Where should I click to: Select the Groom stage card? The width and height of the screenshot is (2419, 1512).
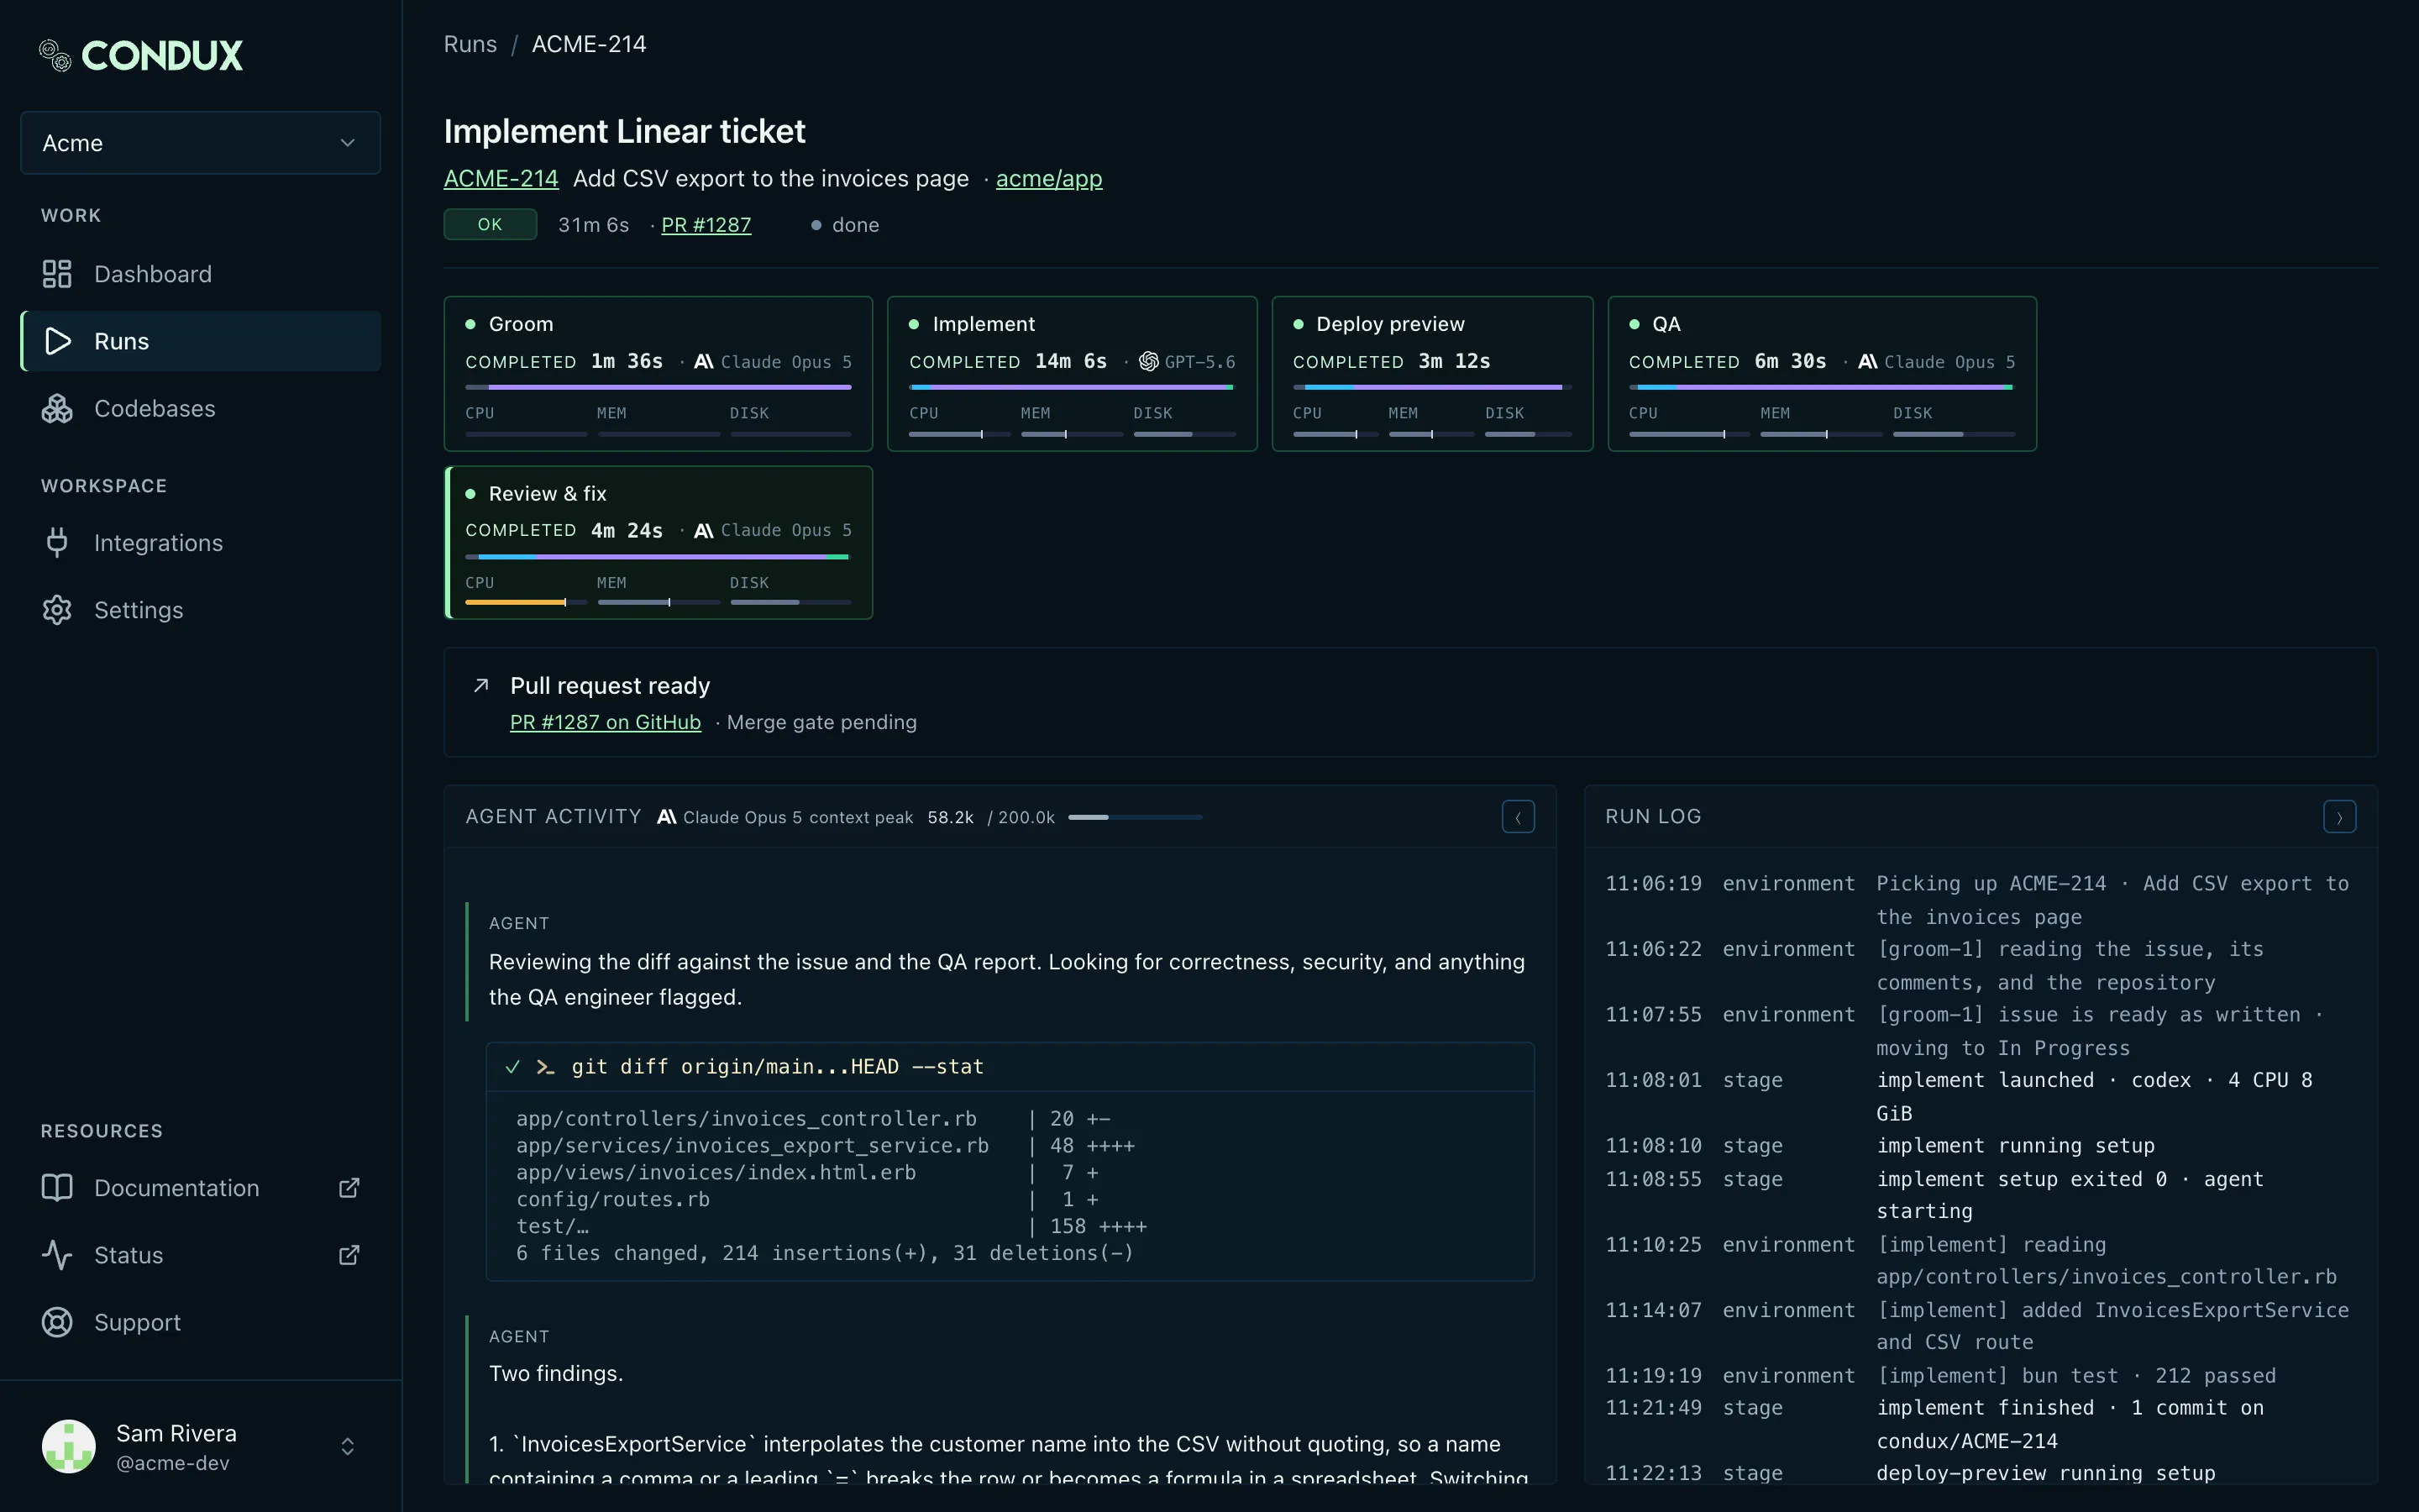(658, 373)
